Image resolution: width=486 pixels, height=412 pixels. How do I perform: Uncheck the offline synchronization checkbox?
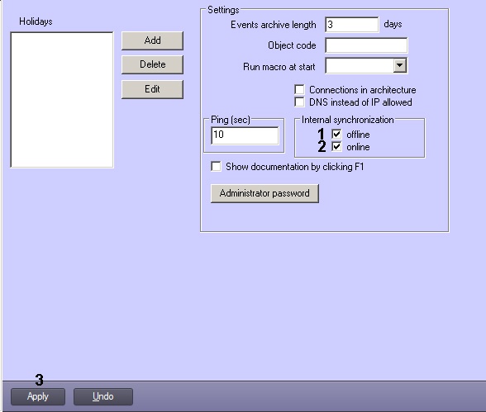[336, 134]
